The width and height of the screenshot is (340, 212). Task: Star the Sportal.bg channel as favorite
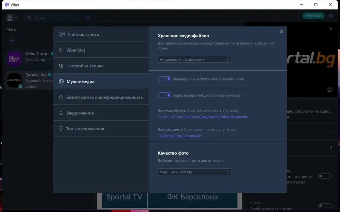[330, 90]
